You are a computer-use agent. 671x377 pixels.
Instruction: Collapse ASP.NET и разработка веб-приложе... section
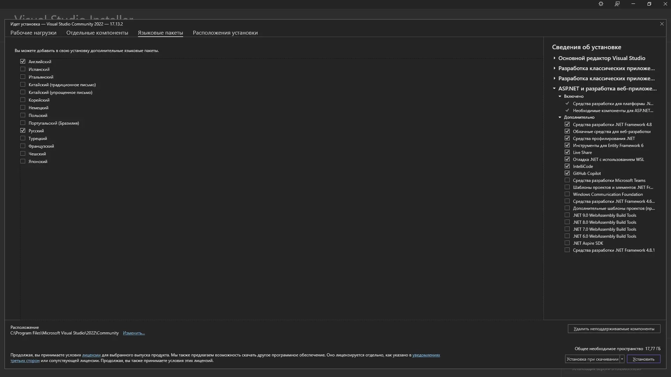click(x=554, y=88)
